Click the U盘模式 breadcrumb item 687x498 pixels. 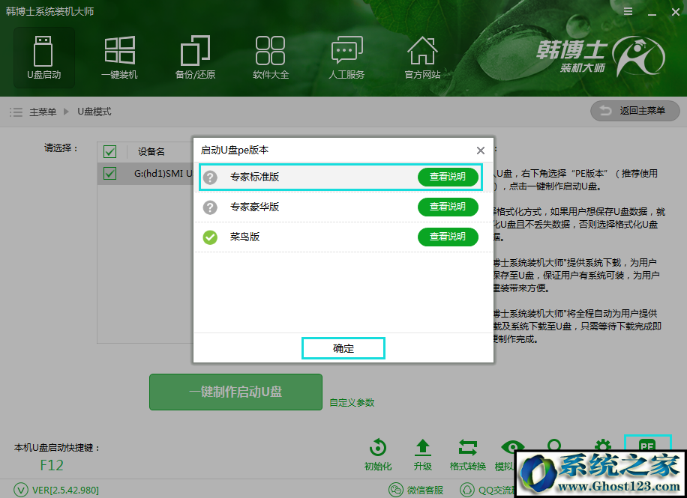pyautogui.click(x=94, y=112)
